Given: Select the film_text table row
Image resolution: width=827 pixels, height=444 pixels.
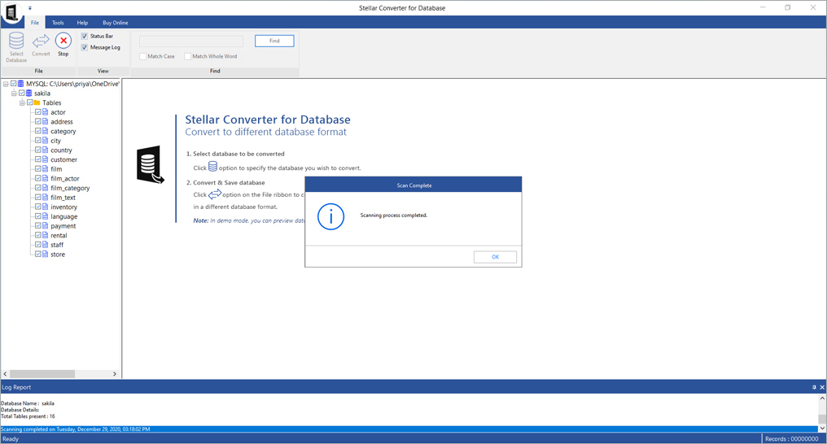Looking at the screenshot, I should click(x=63, y=198).
